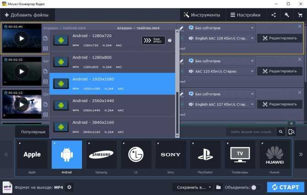Open subtitles dropdown for the third file
The image size is (307, 195).
click(x=221, y=94)
